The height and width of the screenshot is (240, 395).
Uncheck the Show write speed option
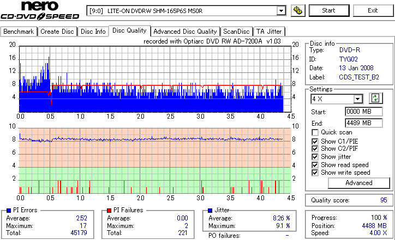[x=315, y=173]
